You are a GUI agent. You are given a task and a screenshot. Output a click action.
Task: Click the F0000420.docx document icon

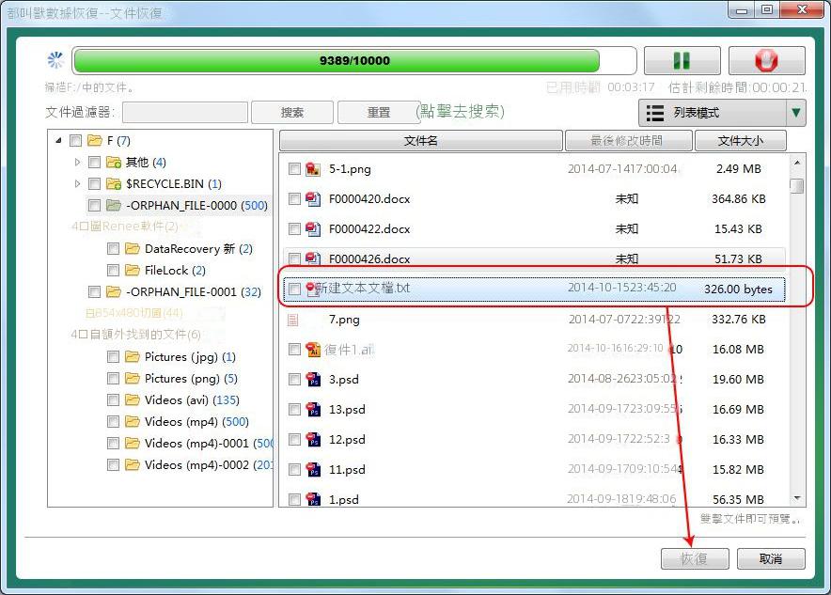[313, 199]
